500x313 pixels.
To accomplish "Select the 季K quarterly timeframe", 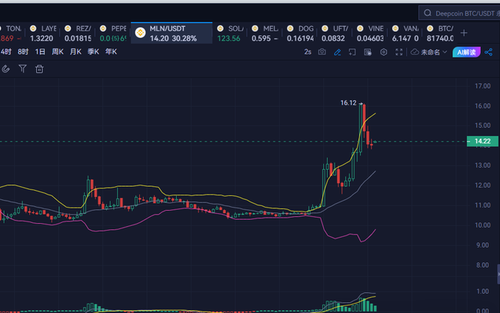I will tap(93, 52).
